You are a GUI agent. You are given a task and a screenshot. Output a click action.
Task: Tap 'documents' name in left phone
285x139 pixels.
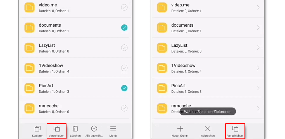pyautogui.click(x=50, y=25)
